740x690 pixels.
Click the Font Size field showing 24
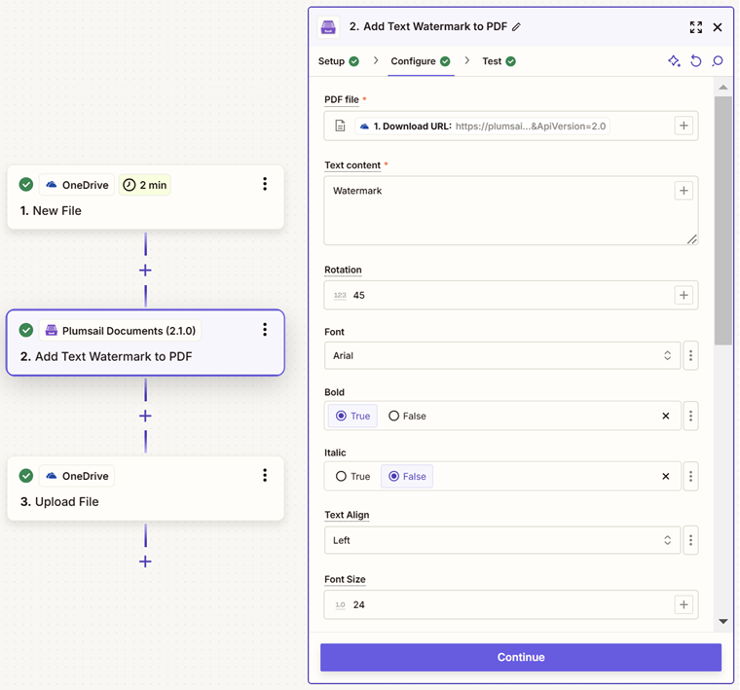(510, 604)
